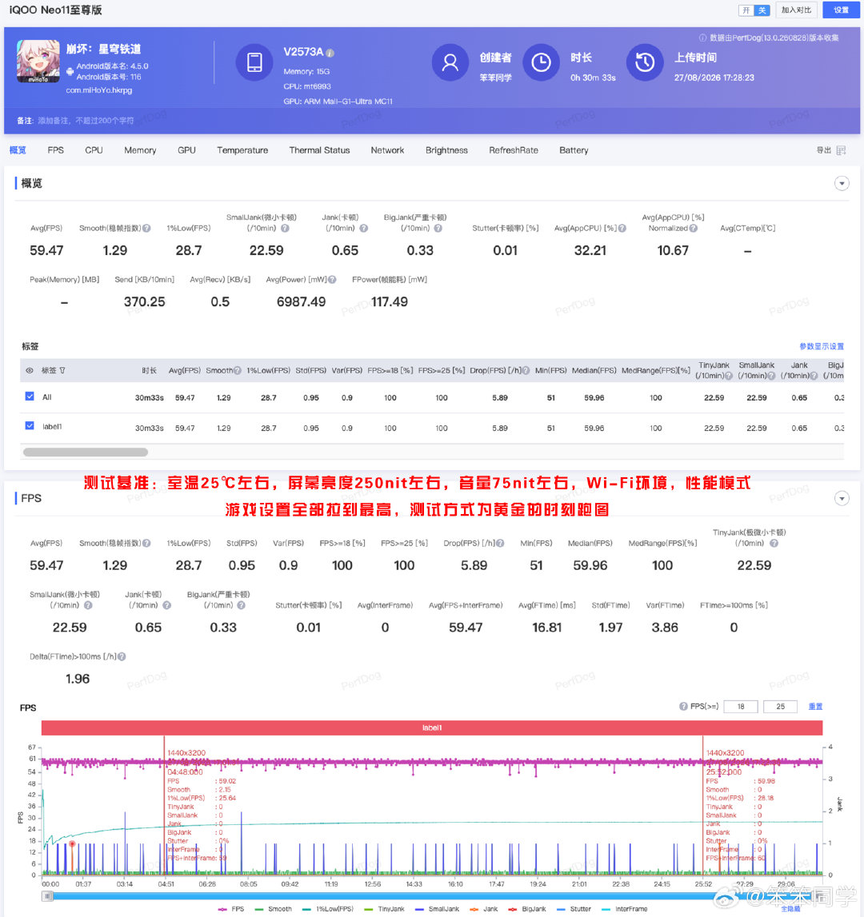The width and height of the screenshot is (864, 917).
Task: Click help icon on the table Drop(FPS) column
Action: pyautogui.click(x=526, y=370)
